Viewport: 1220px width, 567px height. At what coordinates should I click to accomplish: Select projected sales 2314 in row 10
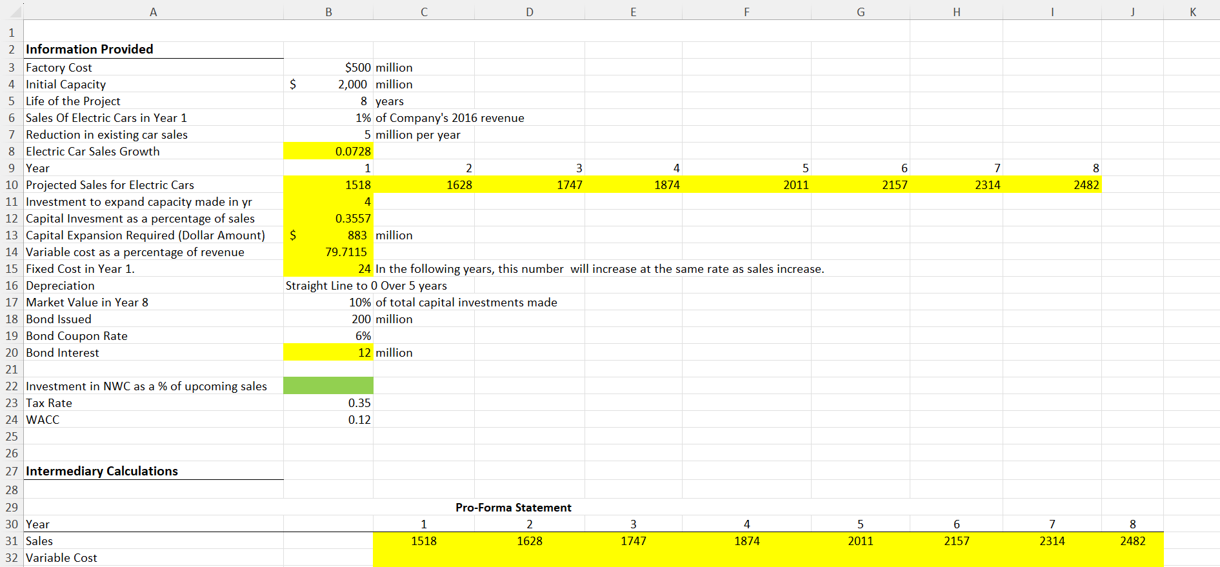pos(956,184)
